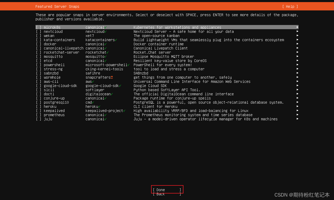Select the juju snap checkbox
Screen dimensions: 334x200
(x=39, y=119)
